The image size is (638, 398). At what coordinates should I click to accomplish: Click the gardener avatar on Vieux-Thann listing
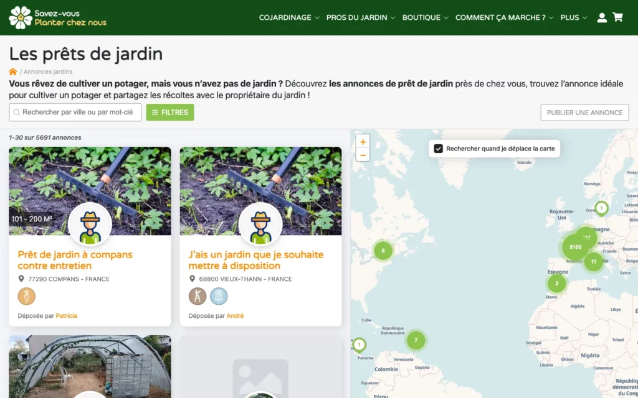(x=261, y=224)
